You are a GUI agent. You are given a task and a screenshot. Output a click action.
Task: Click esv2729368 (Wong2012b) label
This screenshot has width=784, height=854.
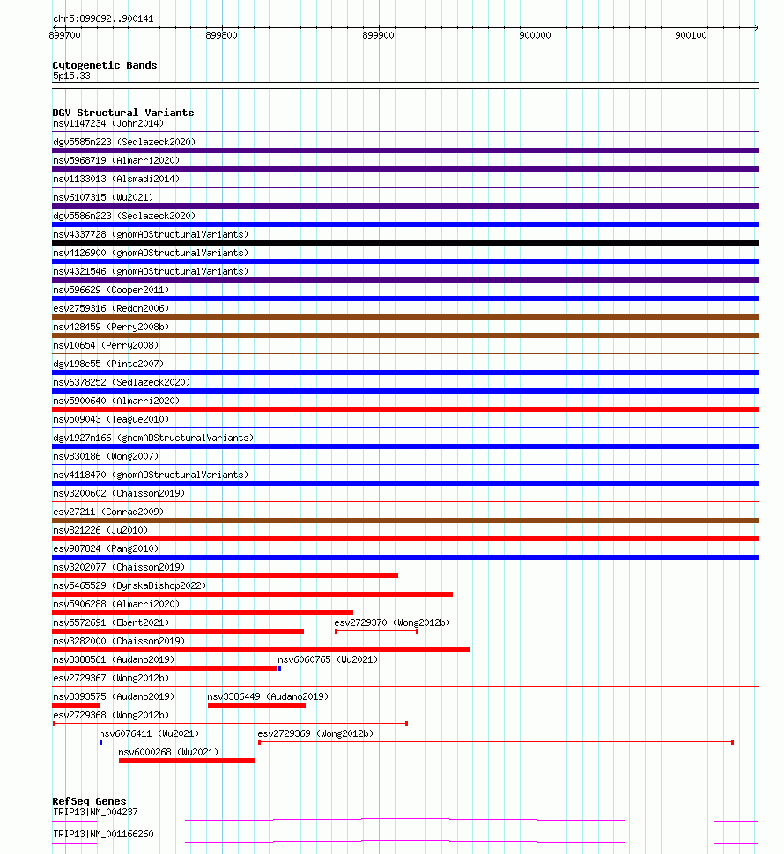click(x=111, y=716)
